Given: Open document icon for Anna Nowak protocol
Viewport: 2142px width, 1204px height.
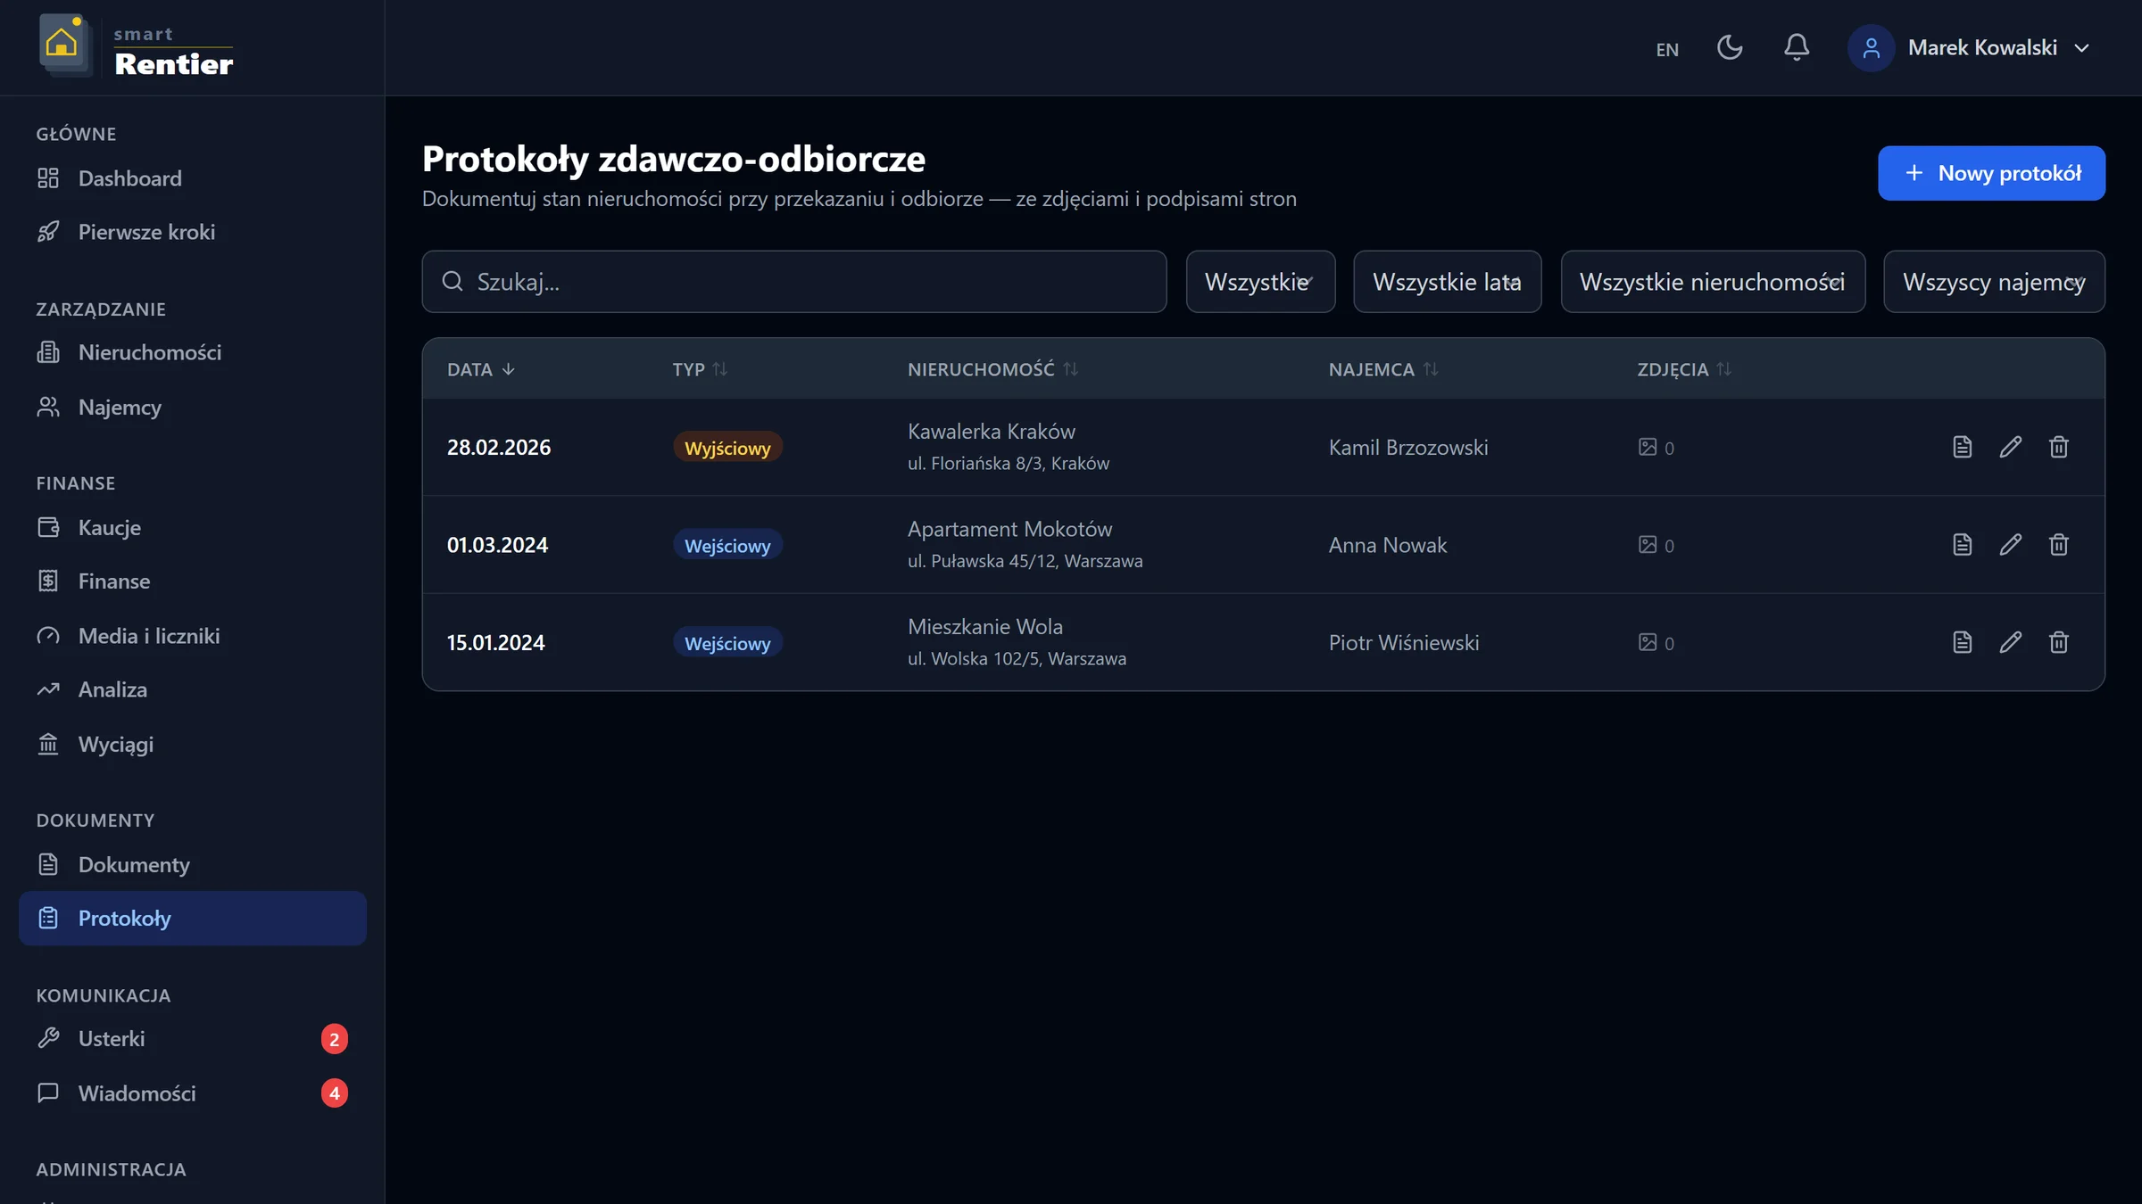Looking at the screenshot, I should [x=1962, y=545].
